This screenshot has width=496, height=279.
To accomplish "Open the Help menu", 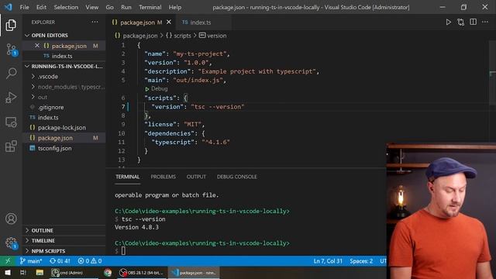I will [x=175, y=7].
